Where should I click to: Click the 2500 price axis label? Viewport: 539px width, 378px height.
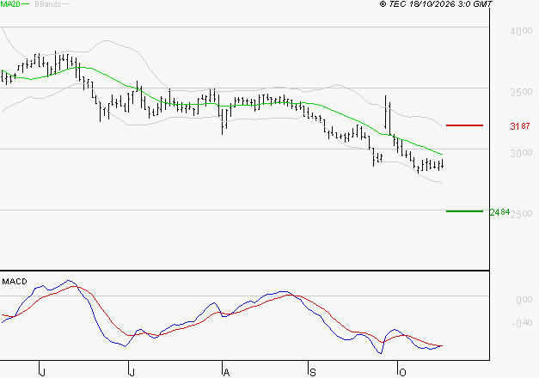pyautogui.click(x=521, y=214)
